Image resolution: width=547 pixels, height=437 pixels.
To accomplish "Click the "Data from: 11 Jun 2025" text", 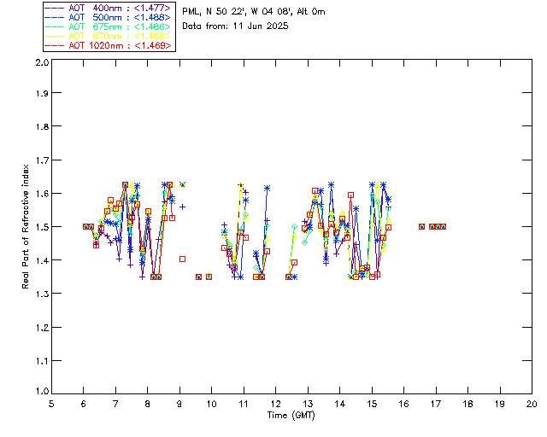I will [235, 26].
